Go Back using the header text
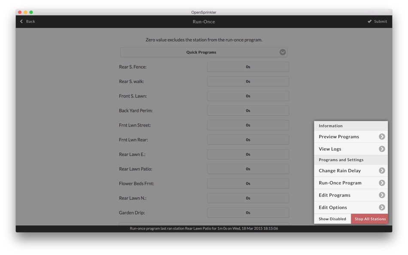The width and height of the screenshot is (408, 255). click(x=30, y=21)
